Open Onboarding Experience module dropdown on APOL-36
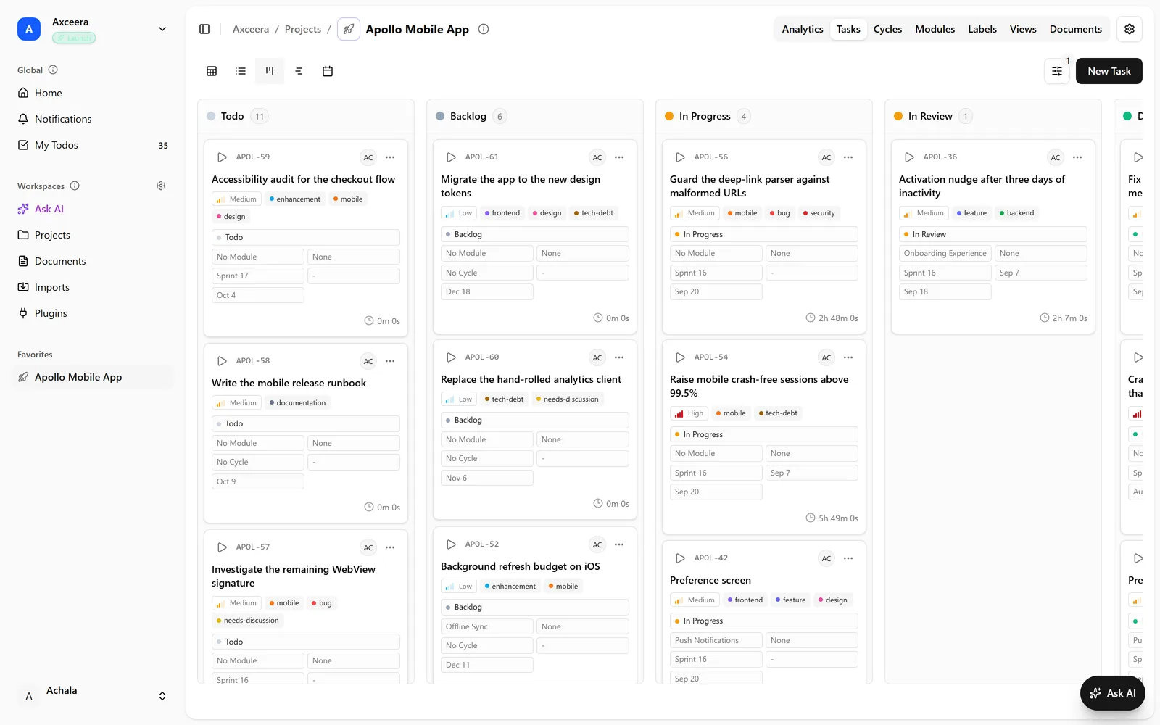The image size is (1160, 725). [945, 253]
